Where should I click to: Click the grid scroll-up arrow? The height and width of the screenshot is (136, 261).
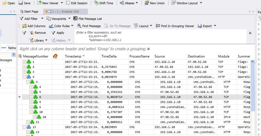click(252, 62)
